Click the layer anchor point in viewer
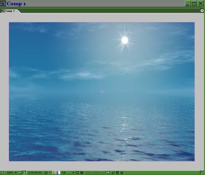This screenshot has width=205, height=175. tap(102, 92)
